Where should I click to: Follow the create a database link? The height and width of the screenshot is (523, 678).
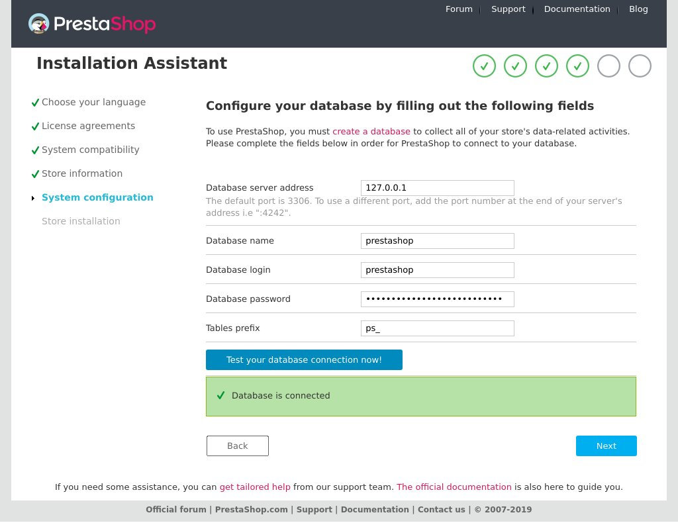point(371,131)
